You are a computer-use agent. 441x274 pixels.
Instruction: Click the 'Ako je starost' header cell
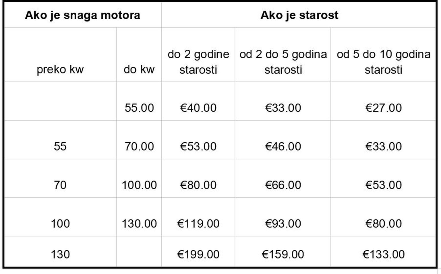[299, 15]
